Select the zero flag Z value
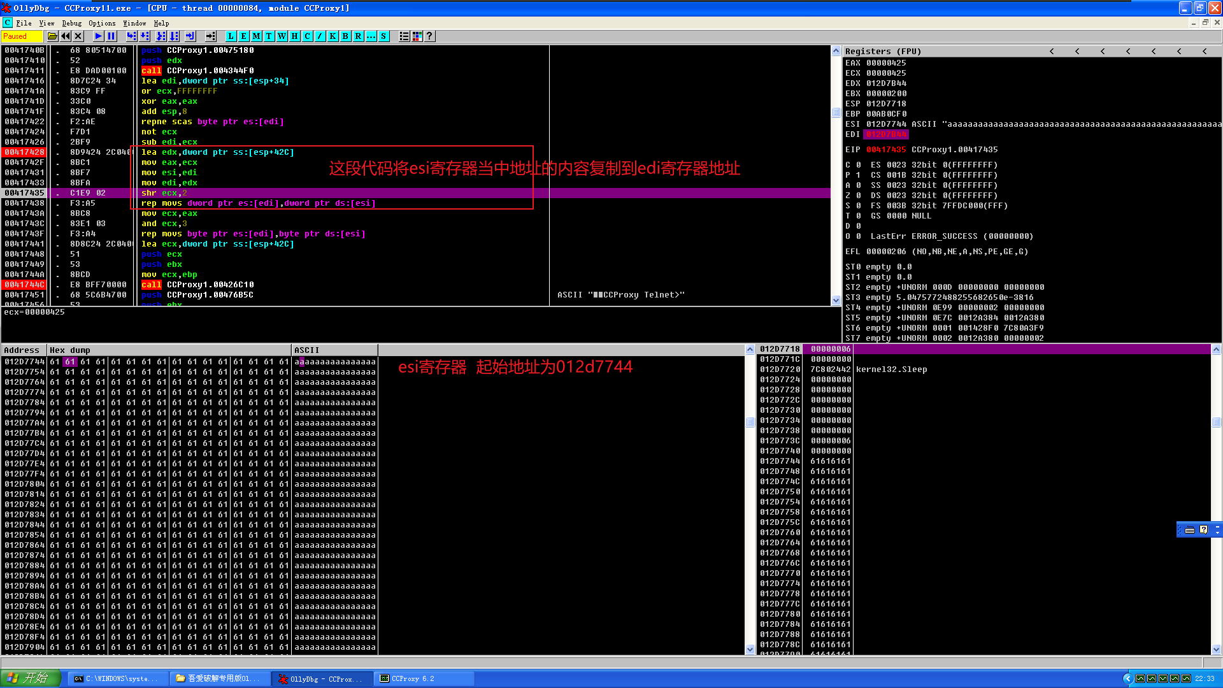Viewport: 1223px width, 688px height. 858,196
